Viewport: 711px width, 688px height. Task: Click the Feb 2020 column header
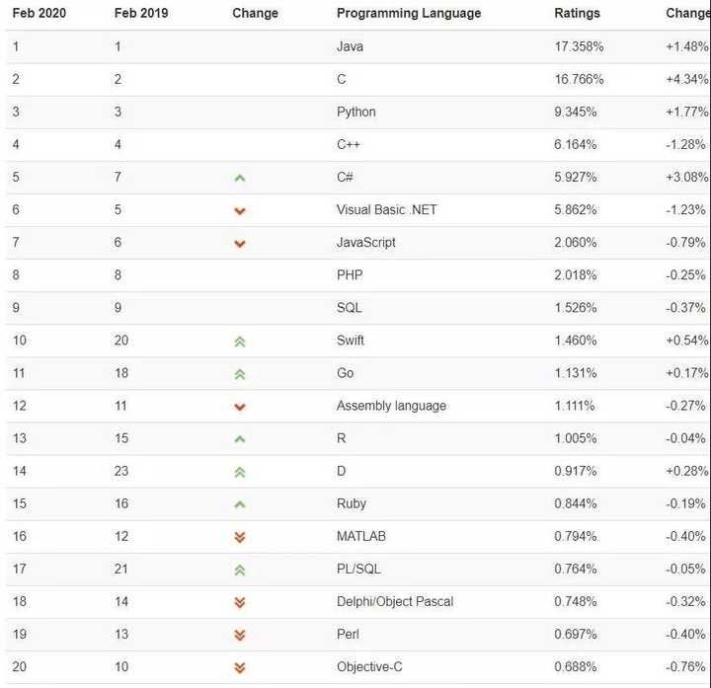pyautogui.click(x=39, y=14)
